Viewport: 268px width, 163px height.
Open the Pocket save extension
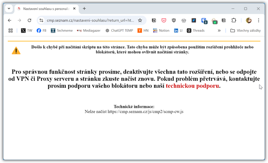pyautogui.click(x=164, y=20)
